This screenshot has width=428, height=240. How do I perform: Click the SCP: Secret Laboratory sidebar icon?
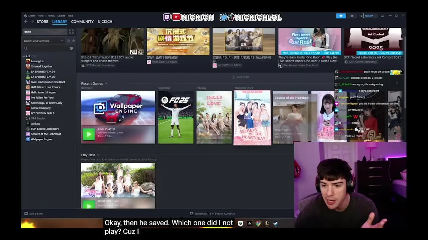tap(28, 129)
